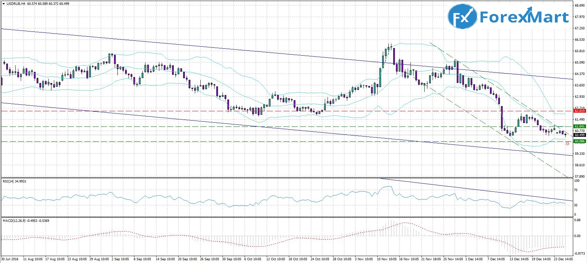587x263 pixels.
Task: Click the 11 Aug 10:05 date label
Action: pos(32,259)
